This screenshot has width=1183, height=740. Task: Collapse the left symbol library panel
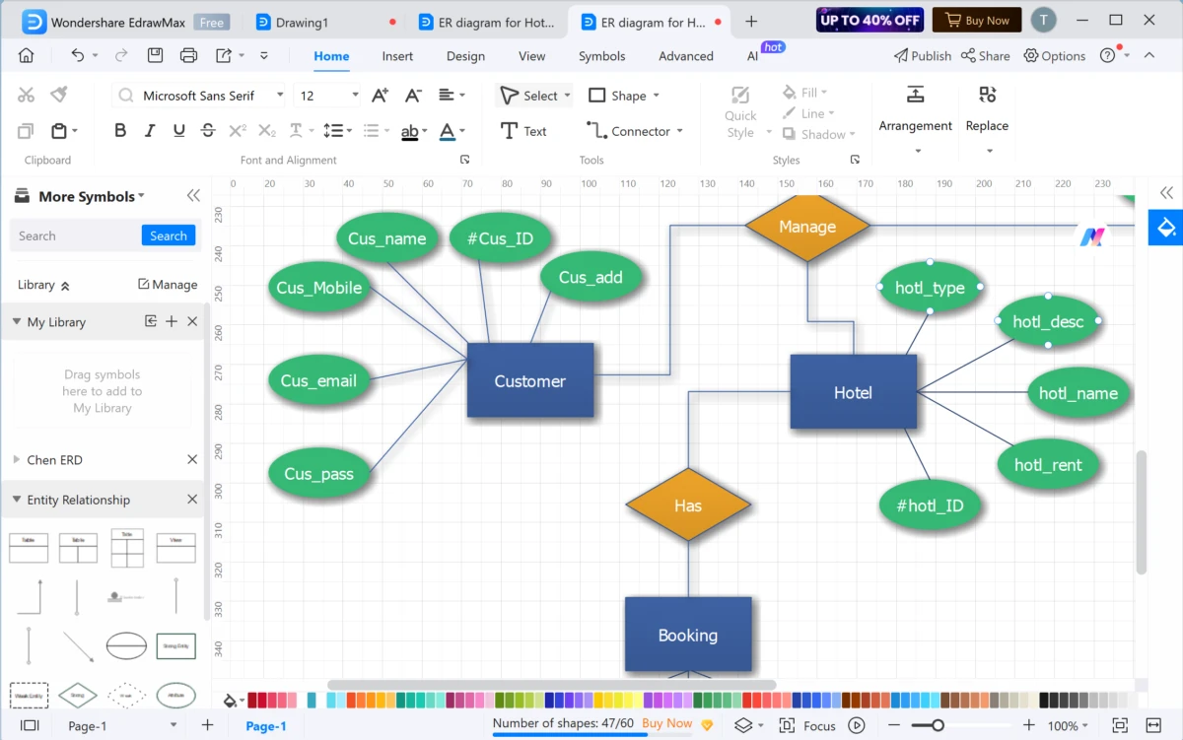193,196
